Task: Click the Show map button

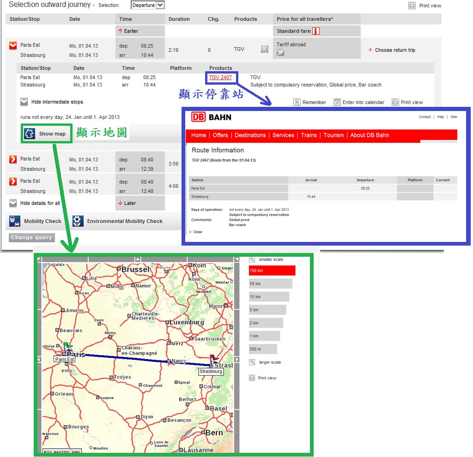Action: 46,134
